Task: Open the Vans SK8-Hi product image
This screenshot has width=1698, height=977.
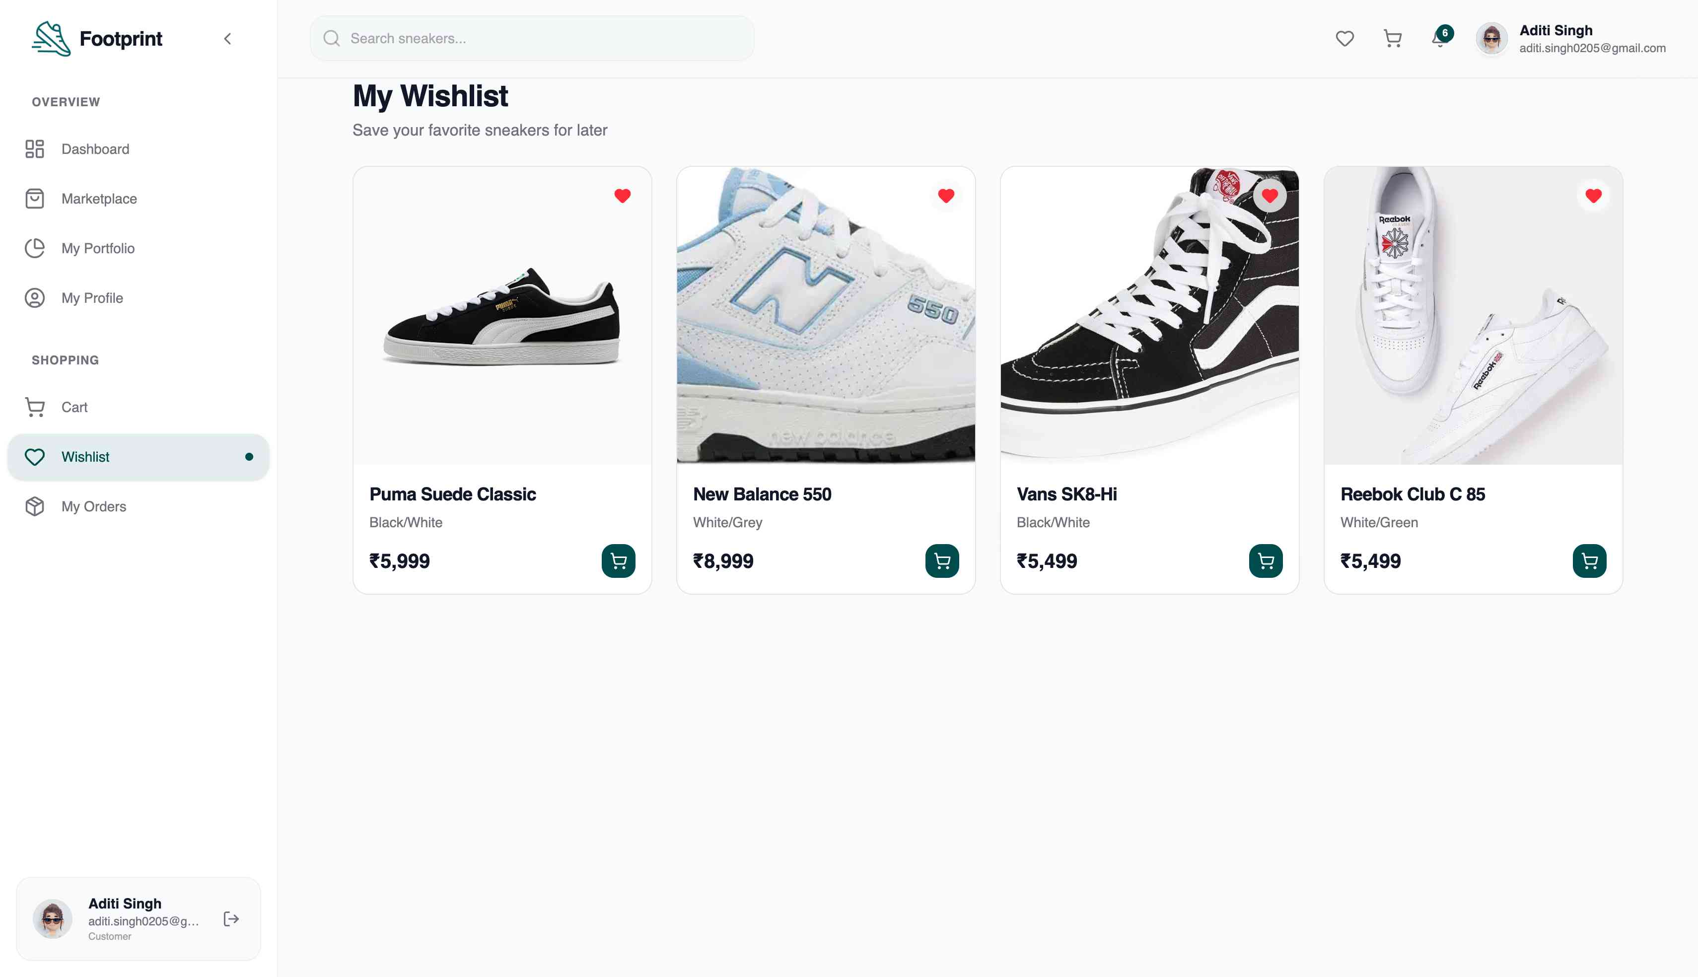Action: tap(1149, 315)
